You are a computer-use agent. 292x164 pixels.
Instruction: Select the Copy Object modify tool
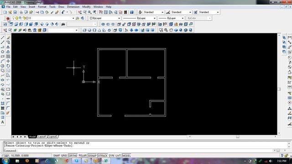point(8,42)
